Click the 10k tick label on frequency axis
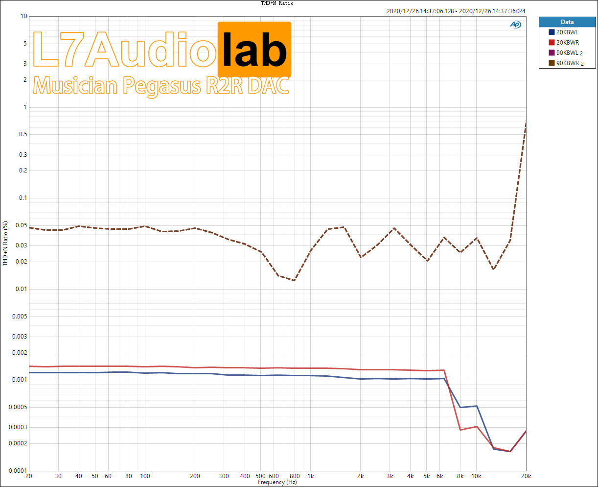The height and width of the screenshot is (487, 598). (x=476, y=476)
